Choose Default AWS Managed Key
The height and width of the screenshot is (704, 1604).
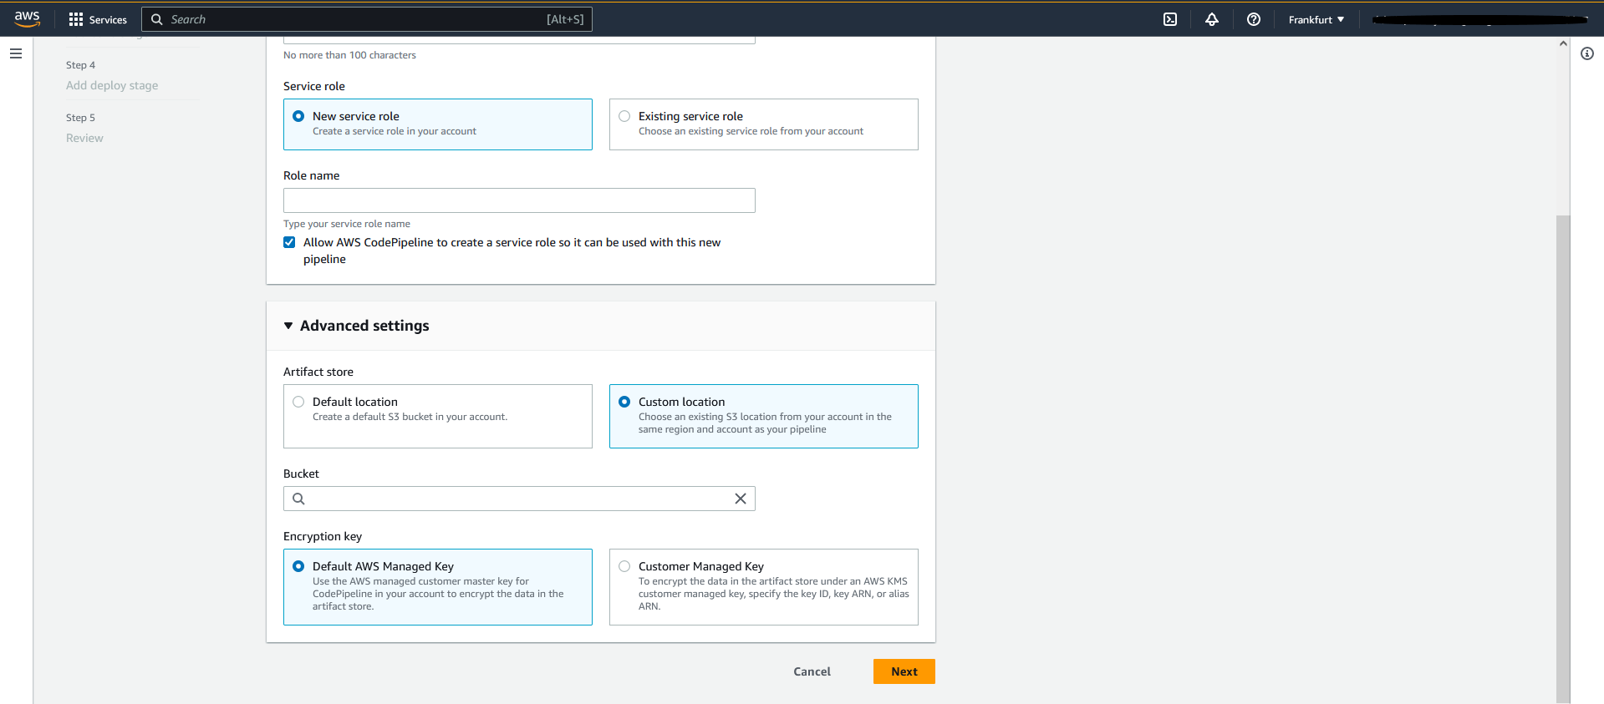point(438,586)
